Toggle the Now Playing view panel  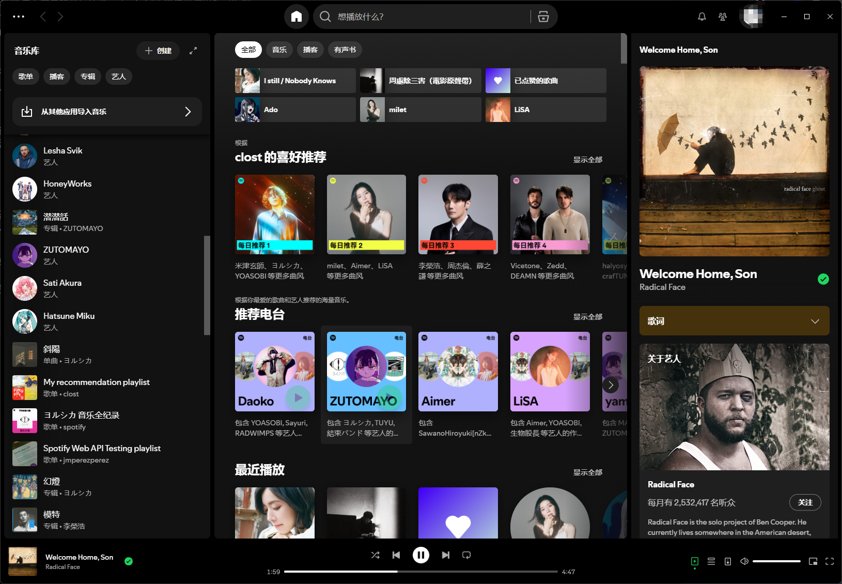pos(695,561)
